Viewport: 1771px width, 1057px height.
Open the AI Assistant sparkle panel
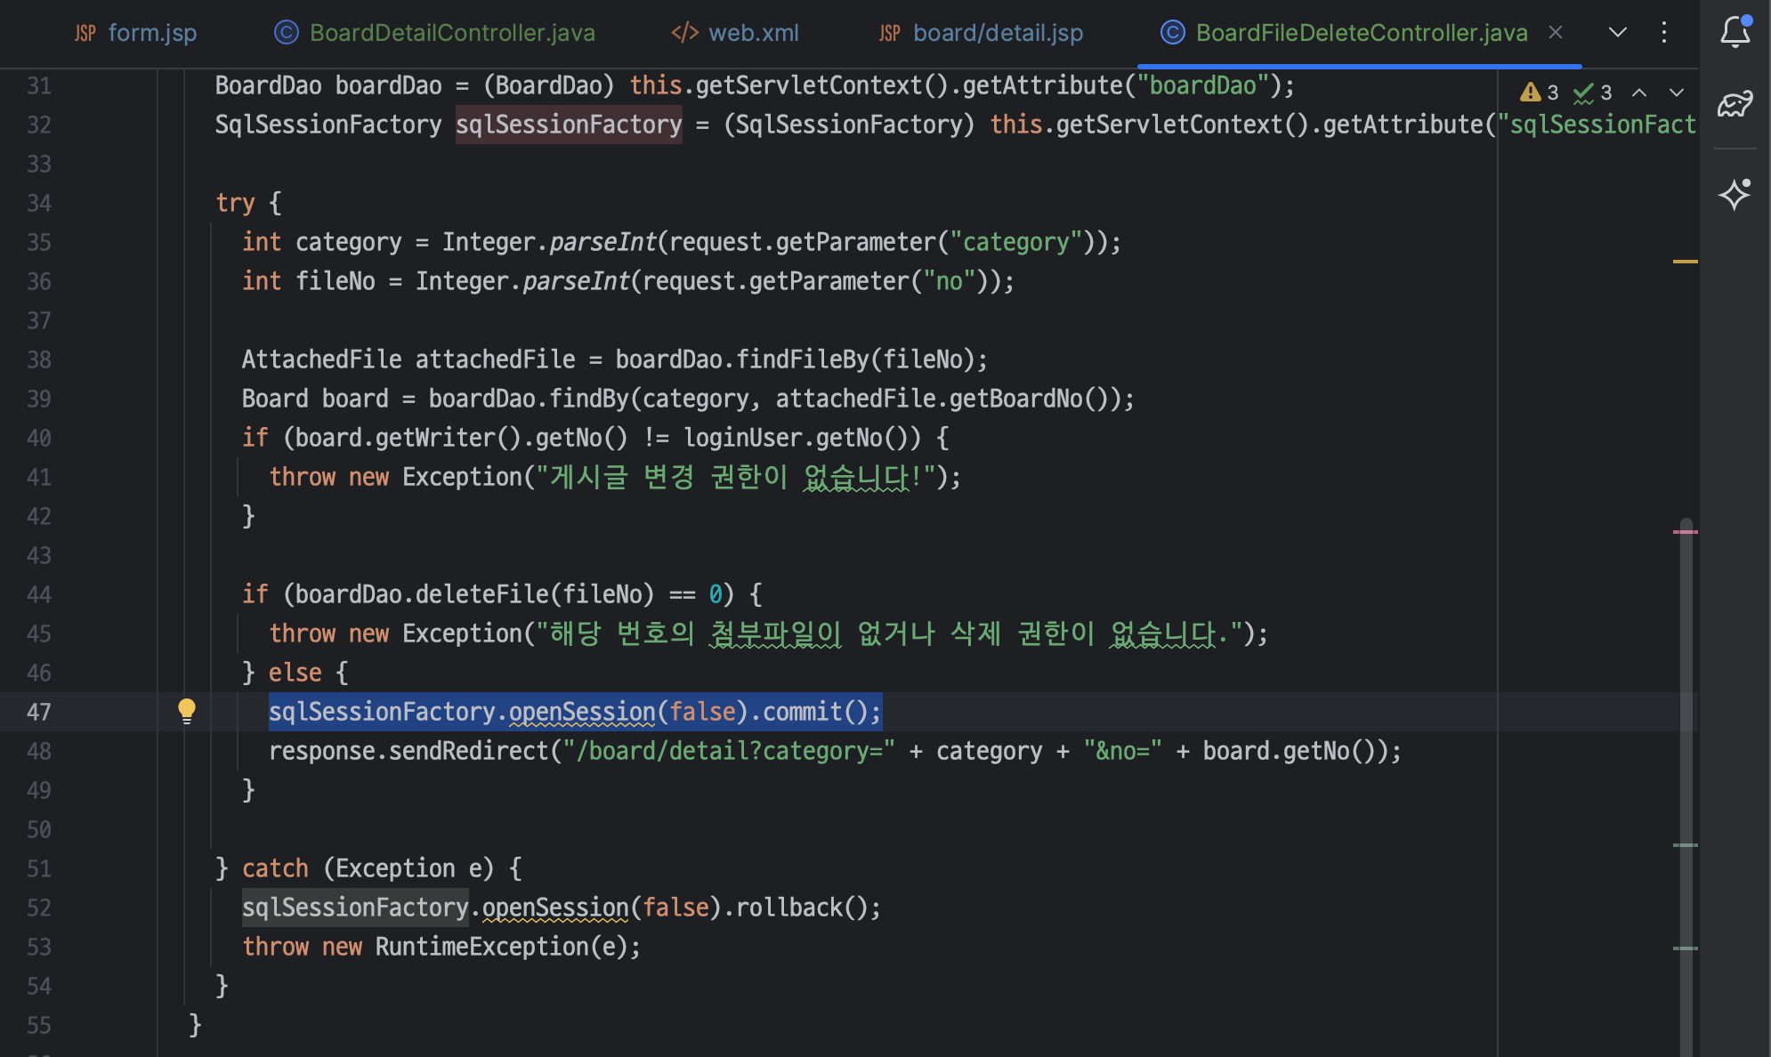coord(1735,194)
